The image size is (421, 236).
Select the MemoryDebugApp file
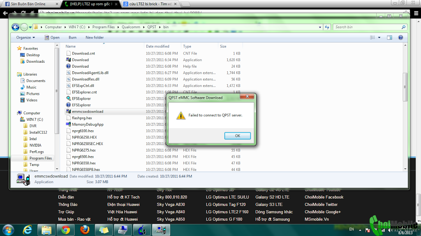point(88,125)
